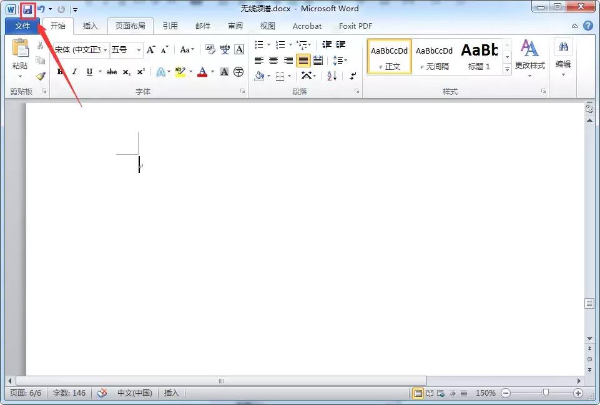Enable center text alignment

pos(273,60)
